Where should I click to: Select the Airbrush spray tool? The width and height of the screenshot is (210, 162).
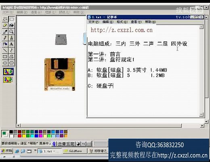tap(5, 44)
